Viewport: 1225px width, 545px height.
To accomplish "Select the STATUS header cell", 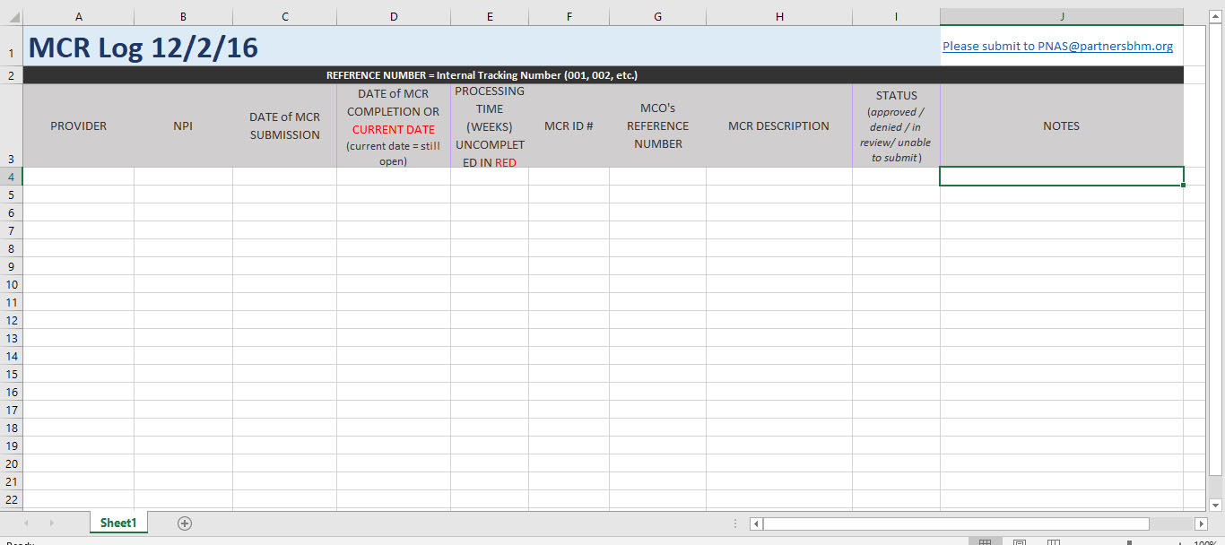I will click(897, 126).
